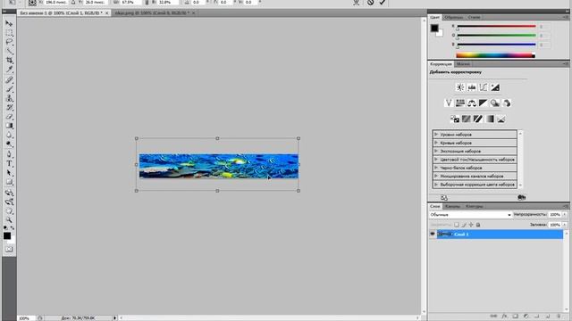Add a Levels adjustment
Screen dimensions: 572x321
pyautogui.click(x=472, y=87)
